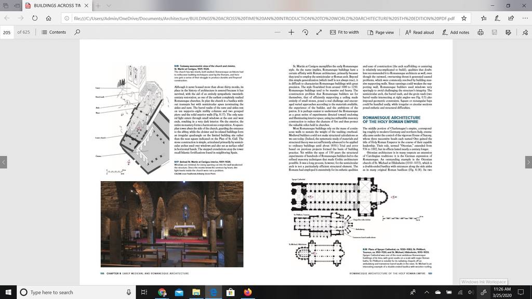The height and width of the screenshot is (299, 532).
Task: Open Firefox from taskbar
Action: pos(248,292)
